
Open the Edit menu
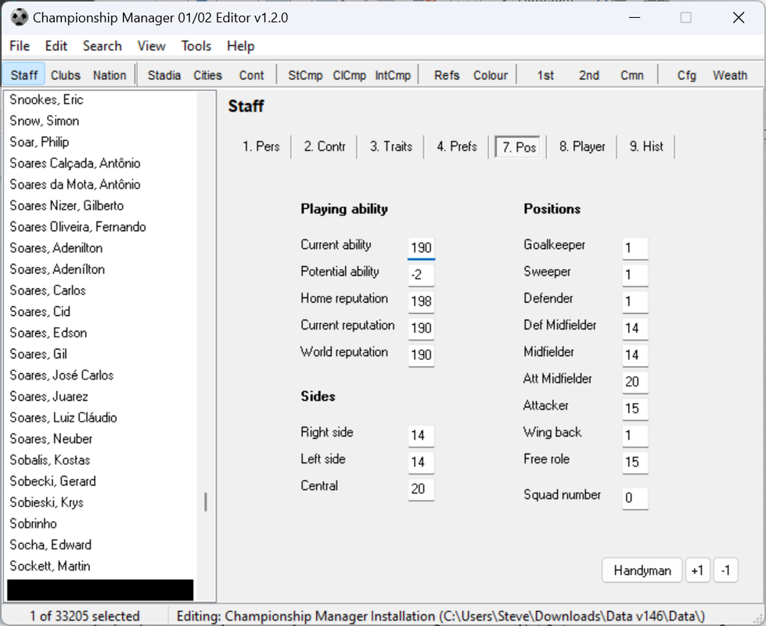tap(56, 46)
